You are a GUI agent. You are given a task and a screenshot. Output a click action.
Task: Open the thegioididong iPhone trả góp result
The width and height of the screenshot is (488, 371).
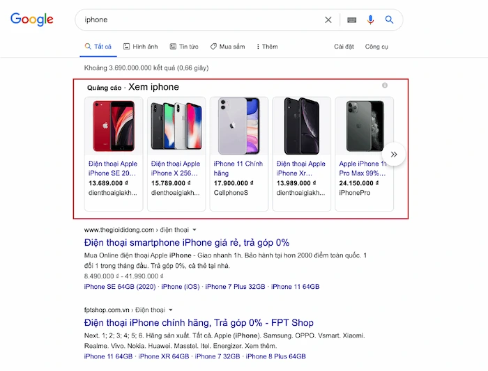click(x=187, y=243)
